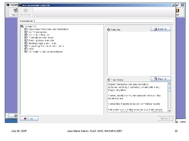This screenshot has width=189, height=141.
Task: Click folder icon beside Working Group Records
Action: [x=26, y=40]
